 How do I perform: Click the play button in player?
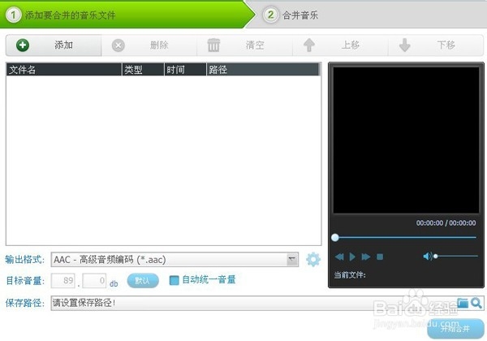point(352,257)
